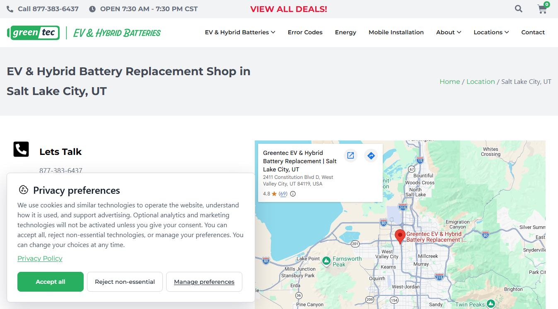Go to Mobile Installation page

[396, 32]
